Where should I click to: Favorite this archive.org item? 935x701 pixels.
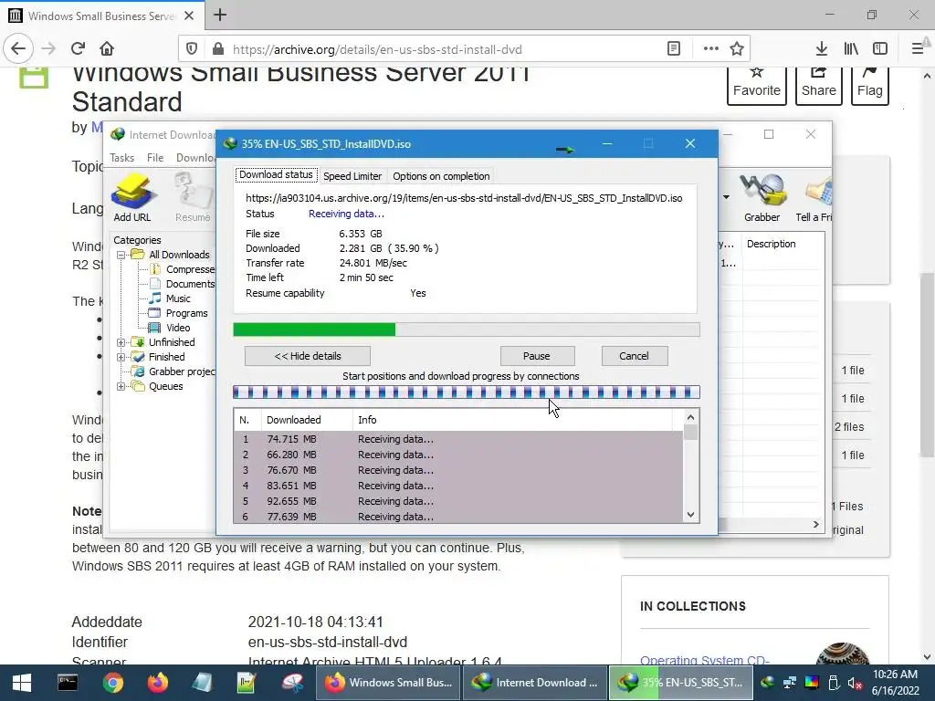point(757,85)
